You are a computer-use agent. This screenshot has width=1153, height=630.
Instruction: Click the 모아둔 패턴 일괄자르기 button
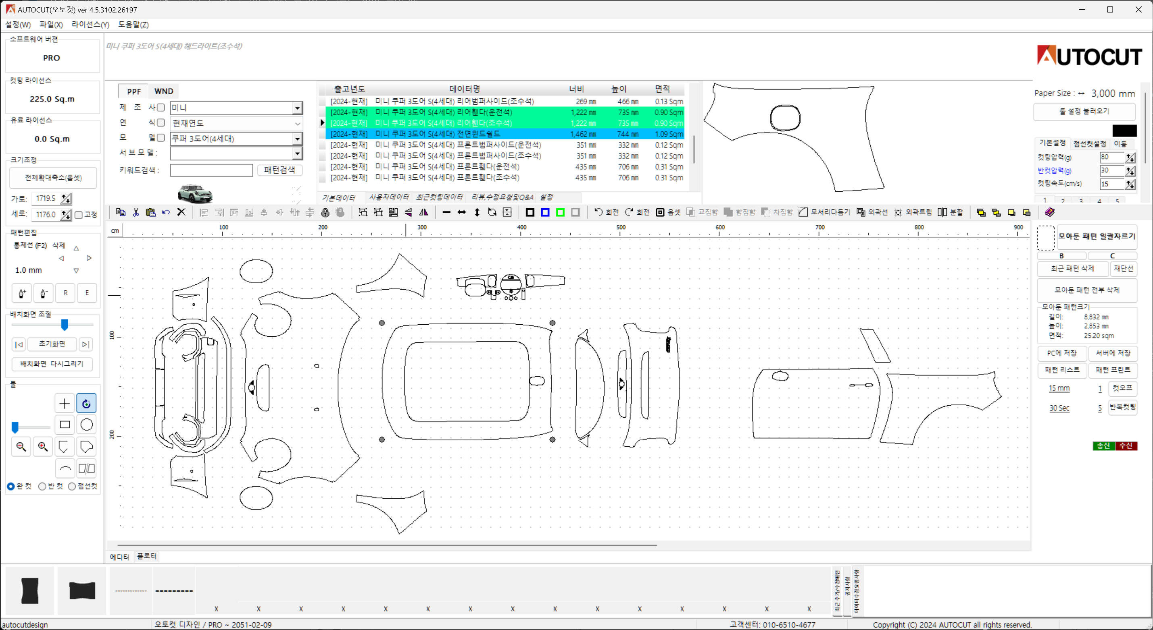click(1097, 236)
